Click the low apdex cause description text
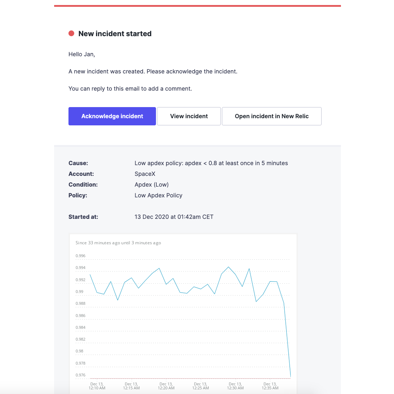This screenshot has height=394, width=394. 211,163
